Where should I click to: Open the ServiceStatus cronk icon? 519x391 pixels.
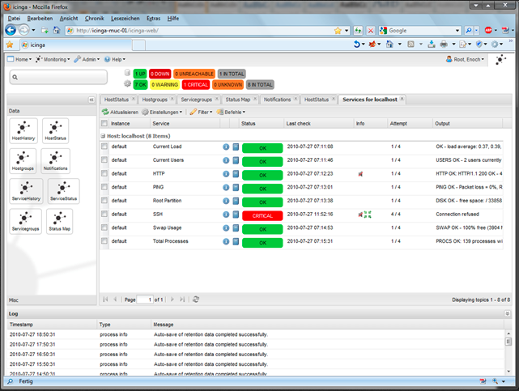point(63,191)
